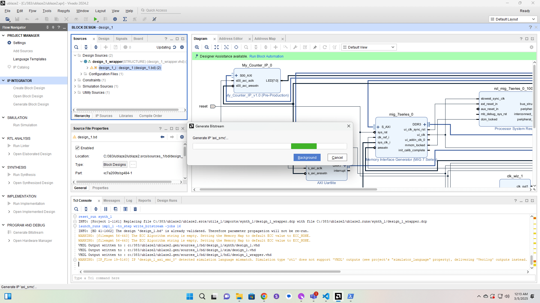Viewport: 540px width, 303px height.
Task: Click the Sources panel search magnifier icon
Action: (x=76, y=47)
